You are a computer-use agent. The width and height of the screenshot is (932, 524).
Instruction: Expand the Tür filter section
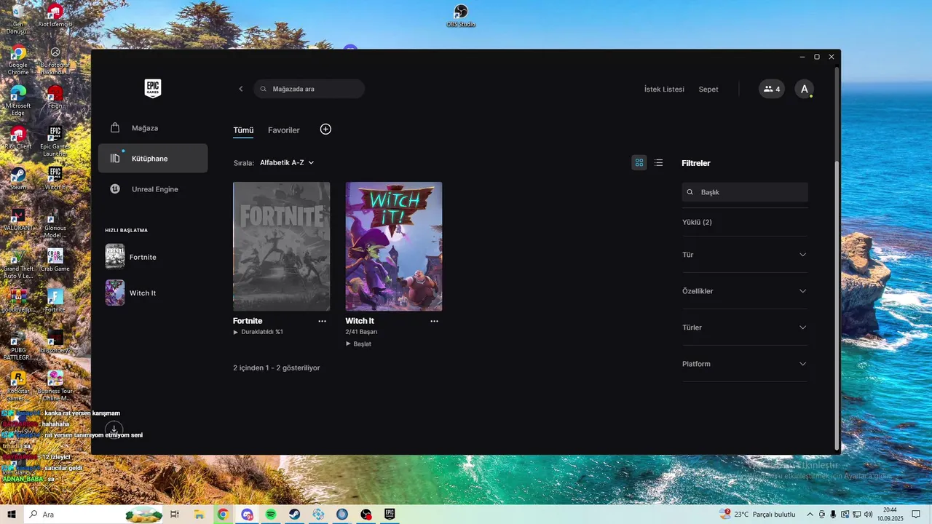click(x=745, y=255)
